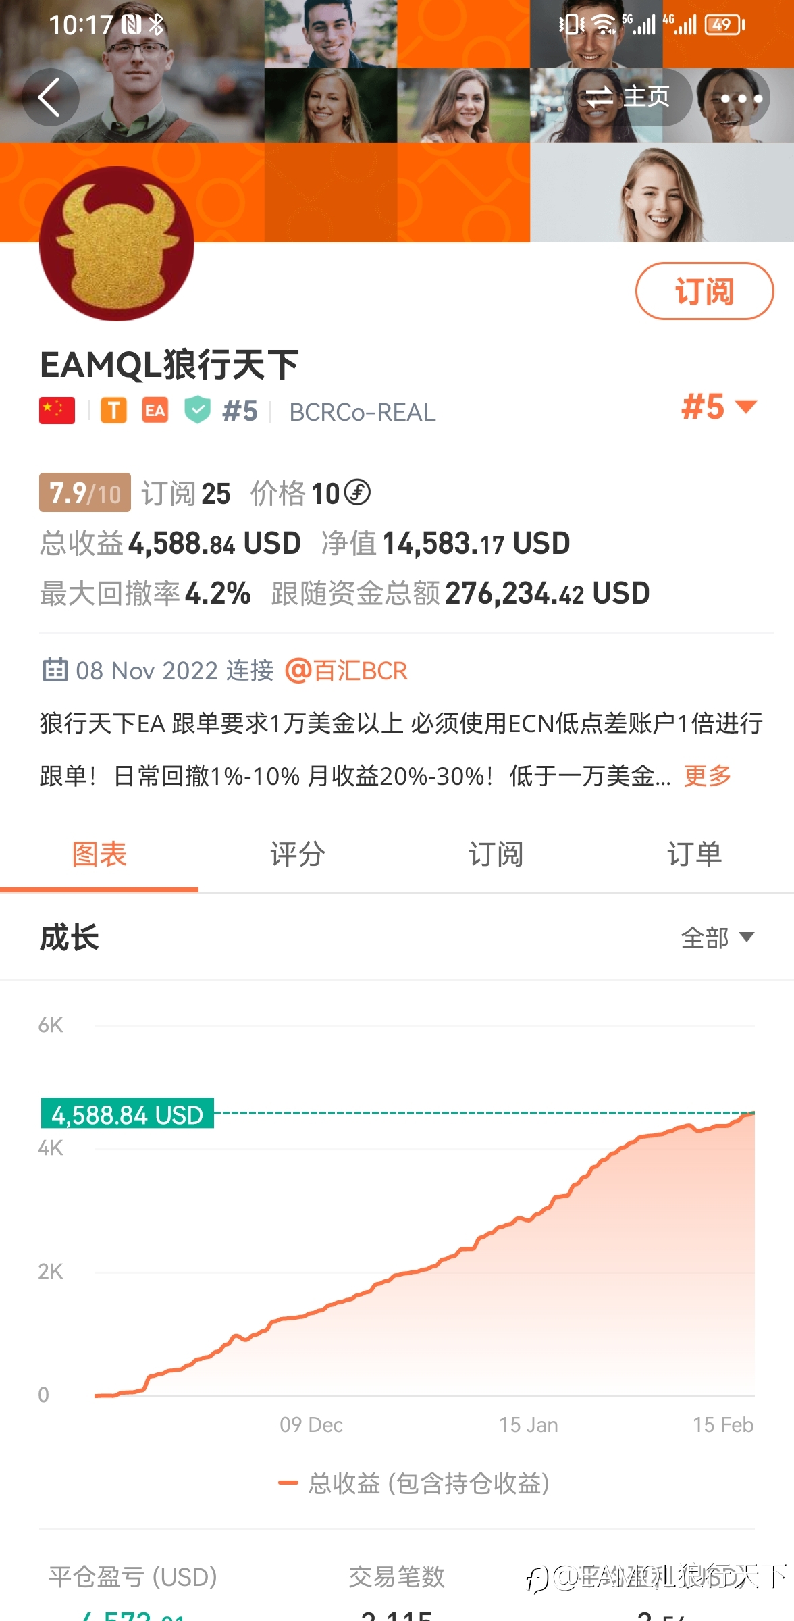Open the three-dots more options menu

(x=741, y=98)
